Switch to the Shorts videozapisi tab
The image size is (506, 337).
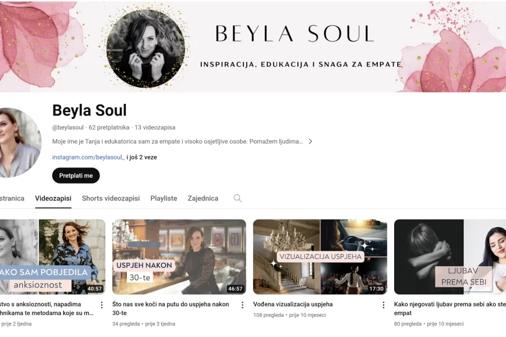(111, 198)
